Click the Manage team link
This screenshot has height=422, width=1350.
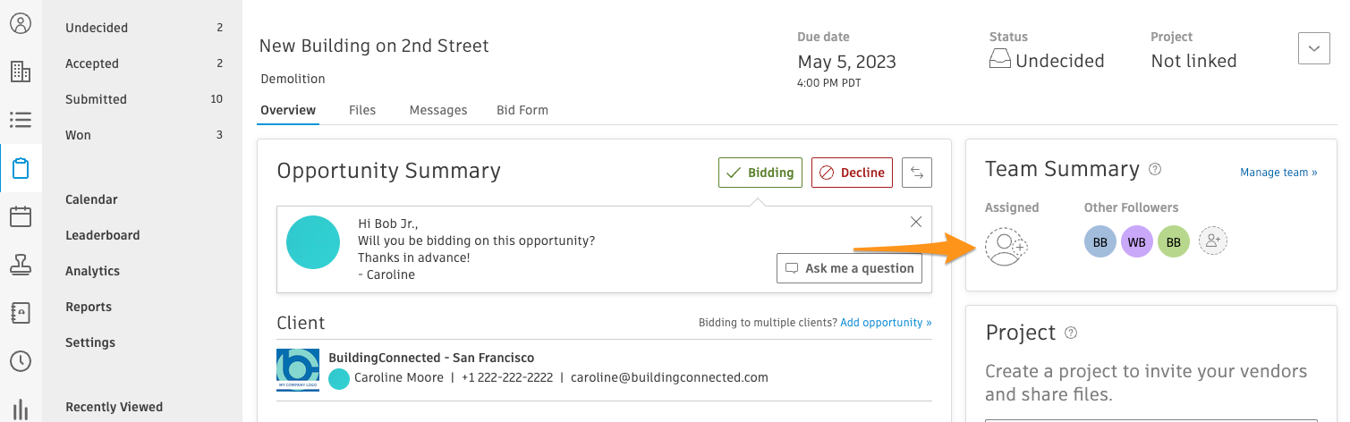point(1278,173)
